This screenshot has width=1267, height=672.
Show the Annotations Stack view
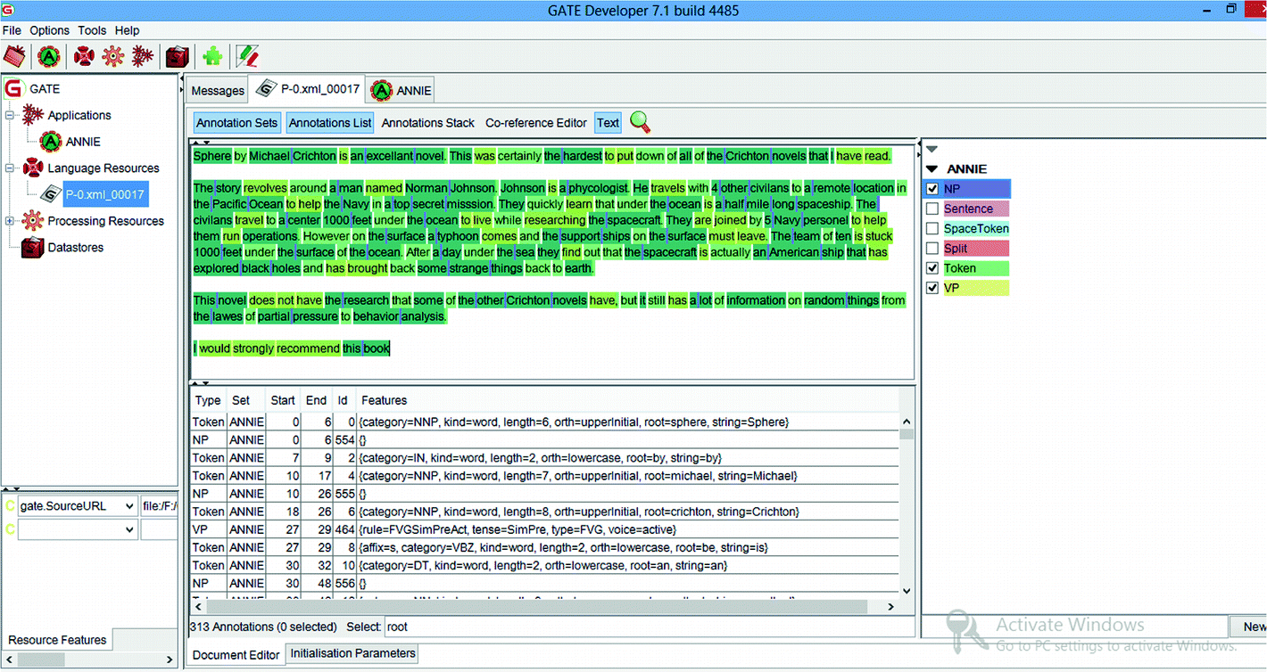coord(428,123)
